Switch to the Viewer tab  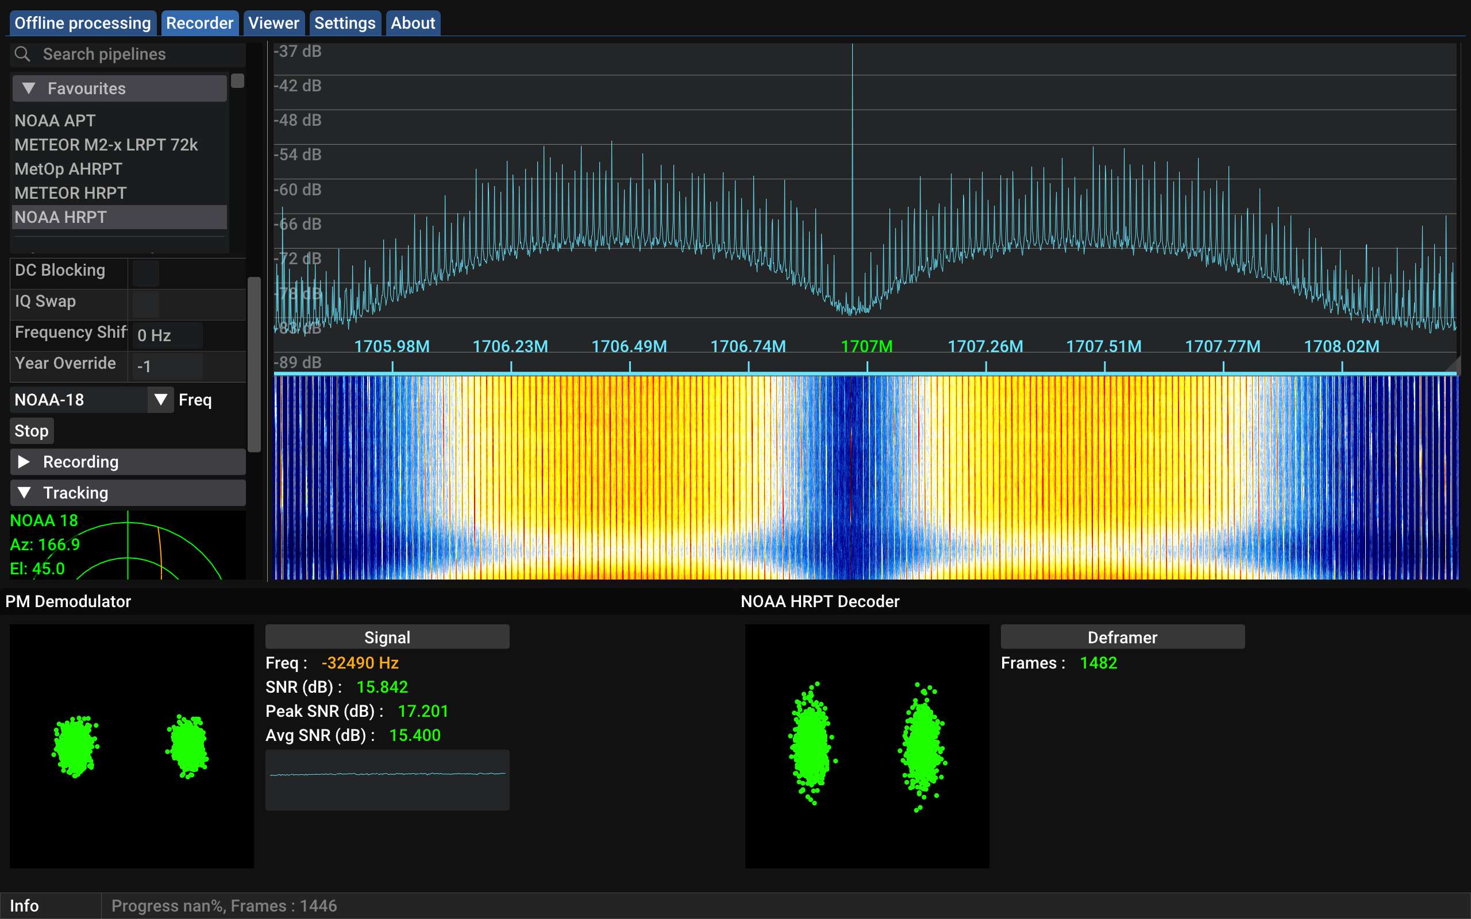(x=274, y=22)
